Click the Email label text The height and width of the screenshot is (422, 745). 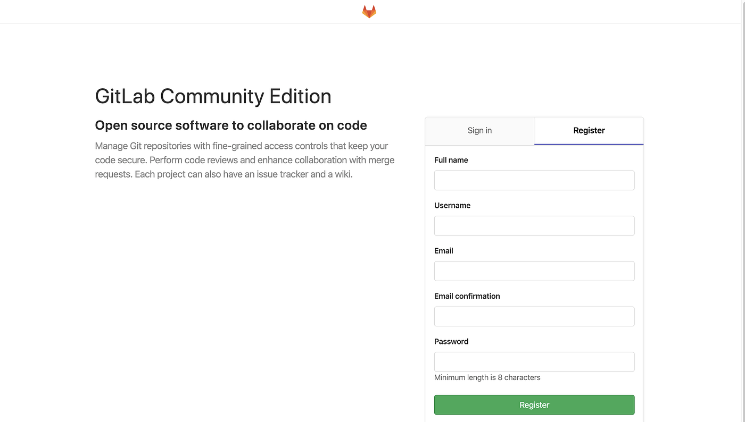click(443, 250)
